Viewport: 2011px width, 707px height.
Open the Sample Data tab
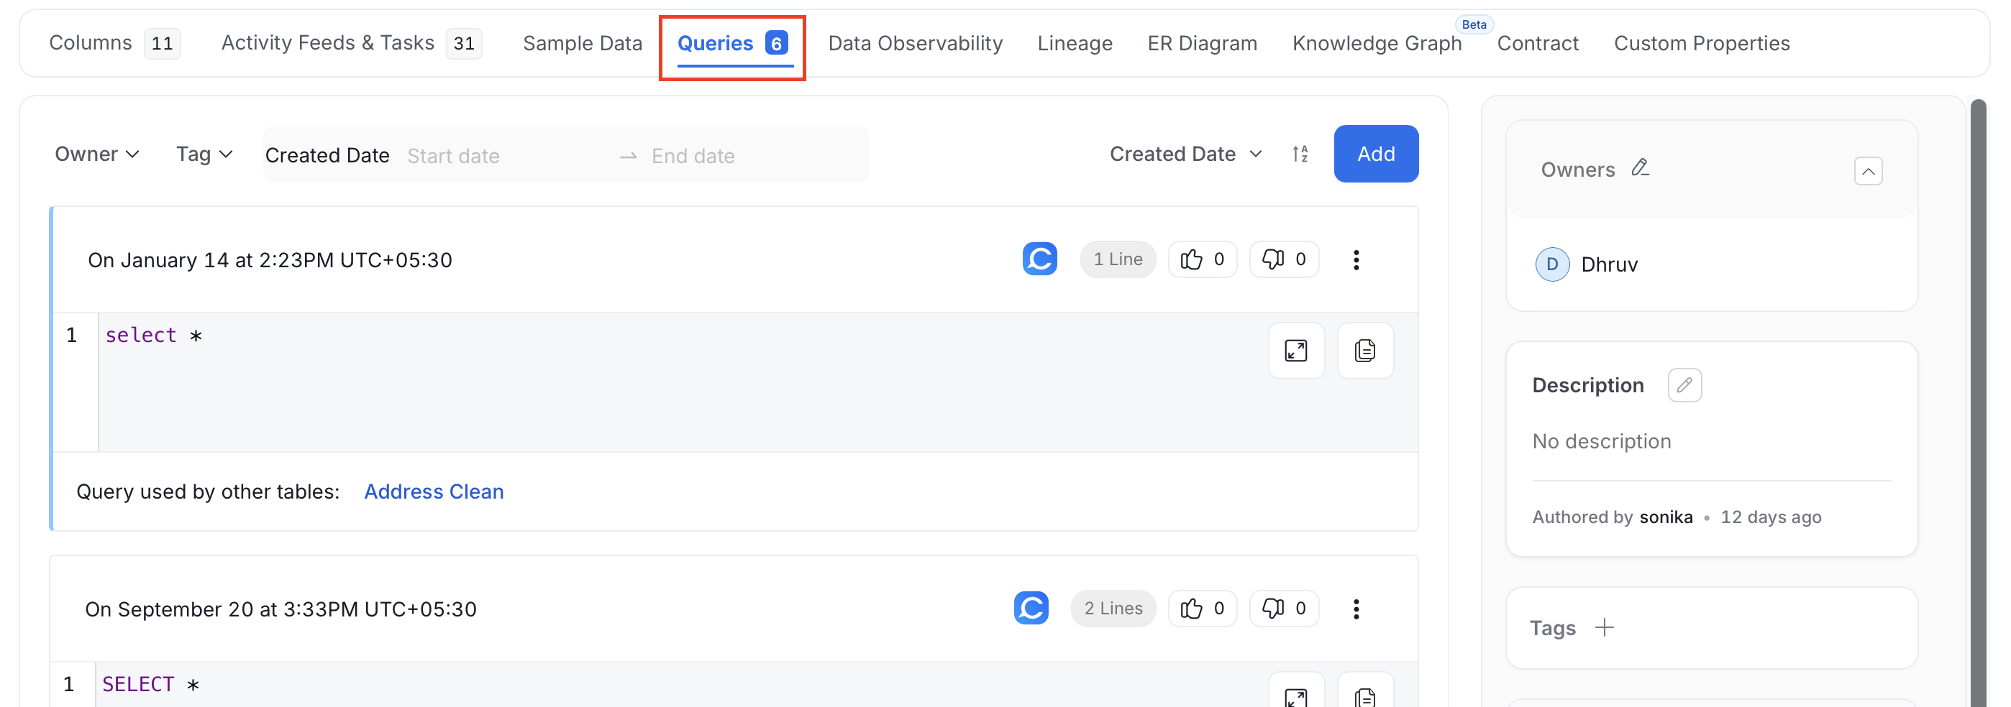pyautogui.click(x=583, y=43)
